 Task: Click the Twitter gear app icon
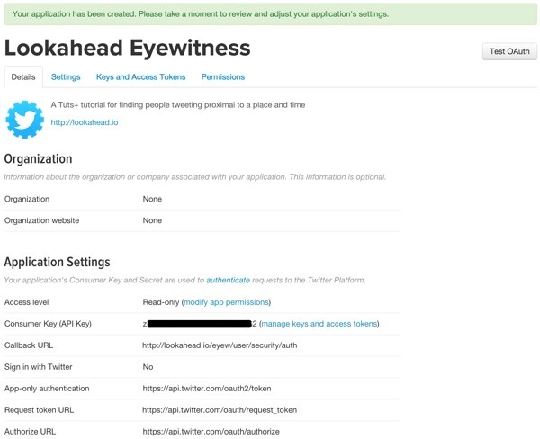pyautogui.click(x=25, y=119)
